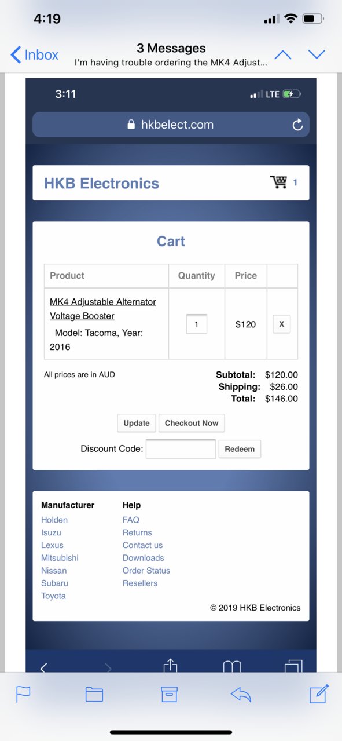Tap the reply arrow icon
The width and height of the screenshot is (342, 741).
241,694
